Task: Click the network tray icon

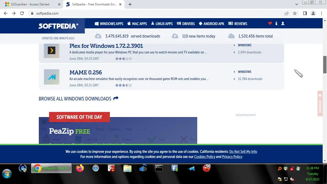Action: tap(286, 179)
